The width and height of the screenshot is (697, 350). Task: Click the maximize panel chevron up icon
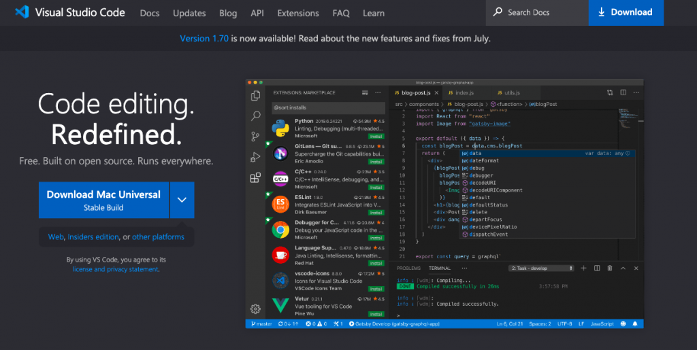(x=623, y=268)
